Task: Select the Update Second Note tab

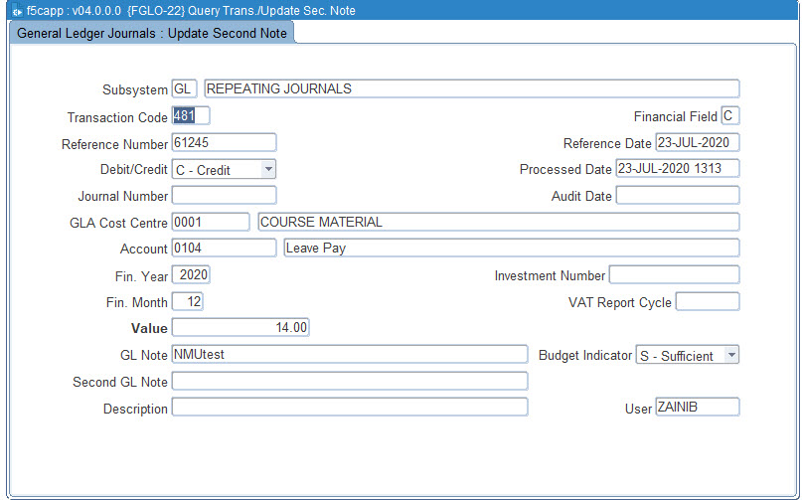Action: tap(152, 33)
